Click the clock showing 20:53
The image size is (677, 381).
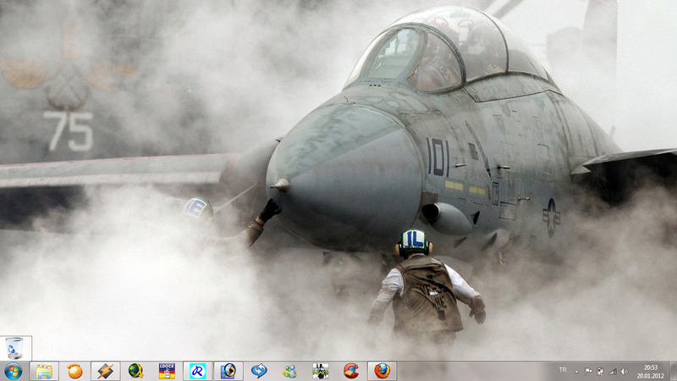(650, 371)
